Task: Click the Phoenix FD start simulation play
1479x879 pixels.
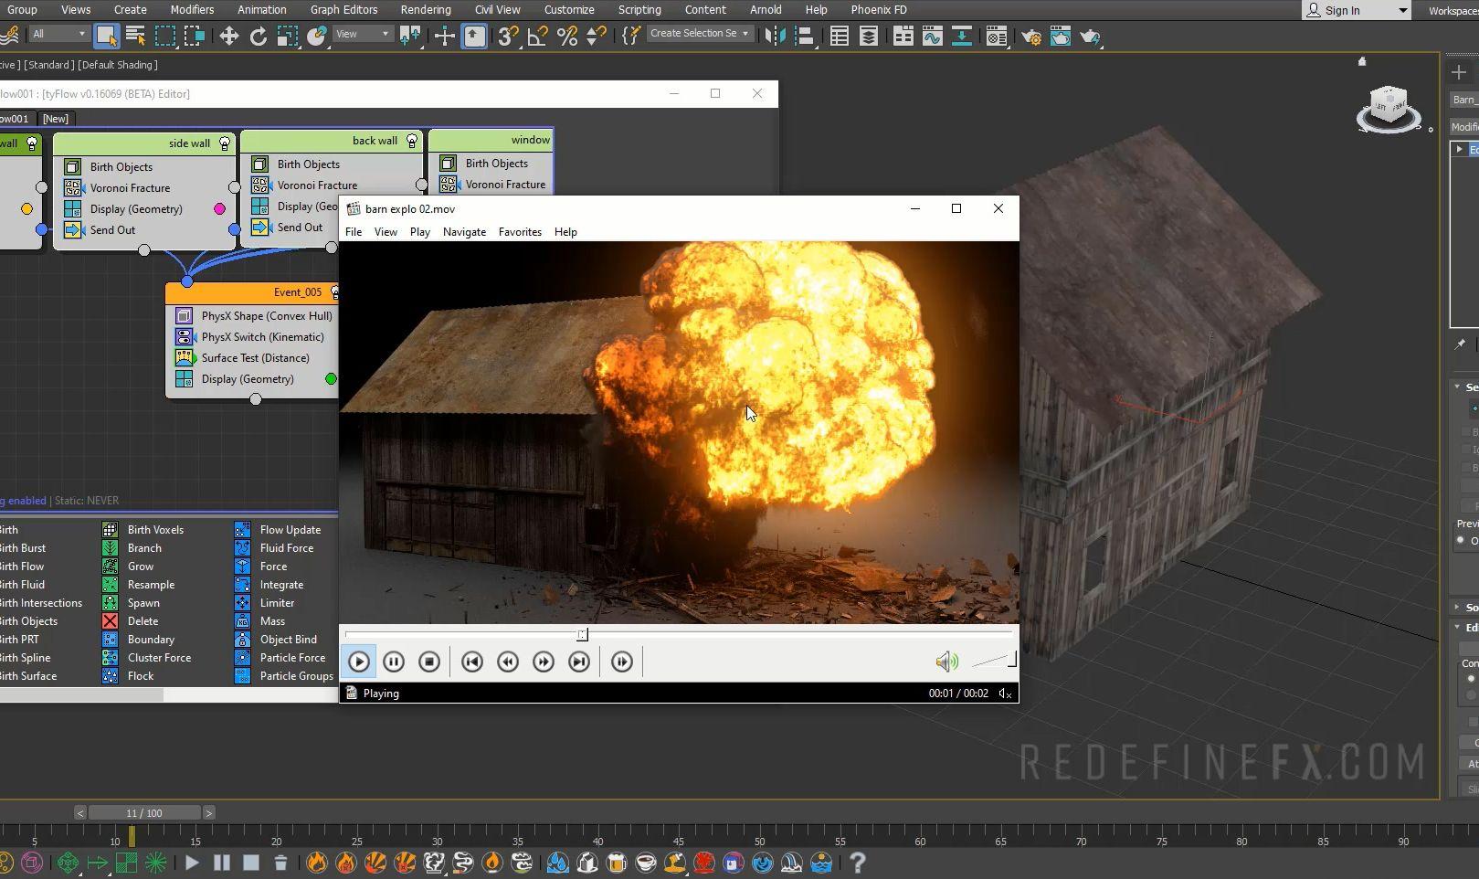Action: [192, 862]
